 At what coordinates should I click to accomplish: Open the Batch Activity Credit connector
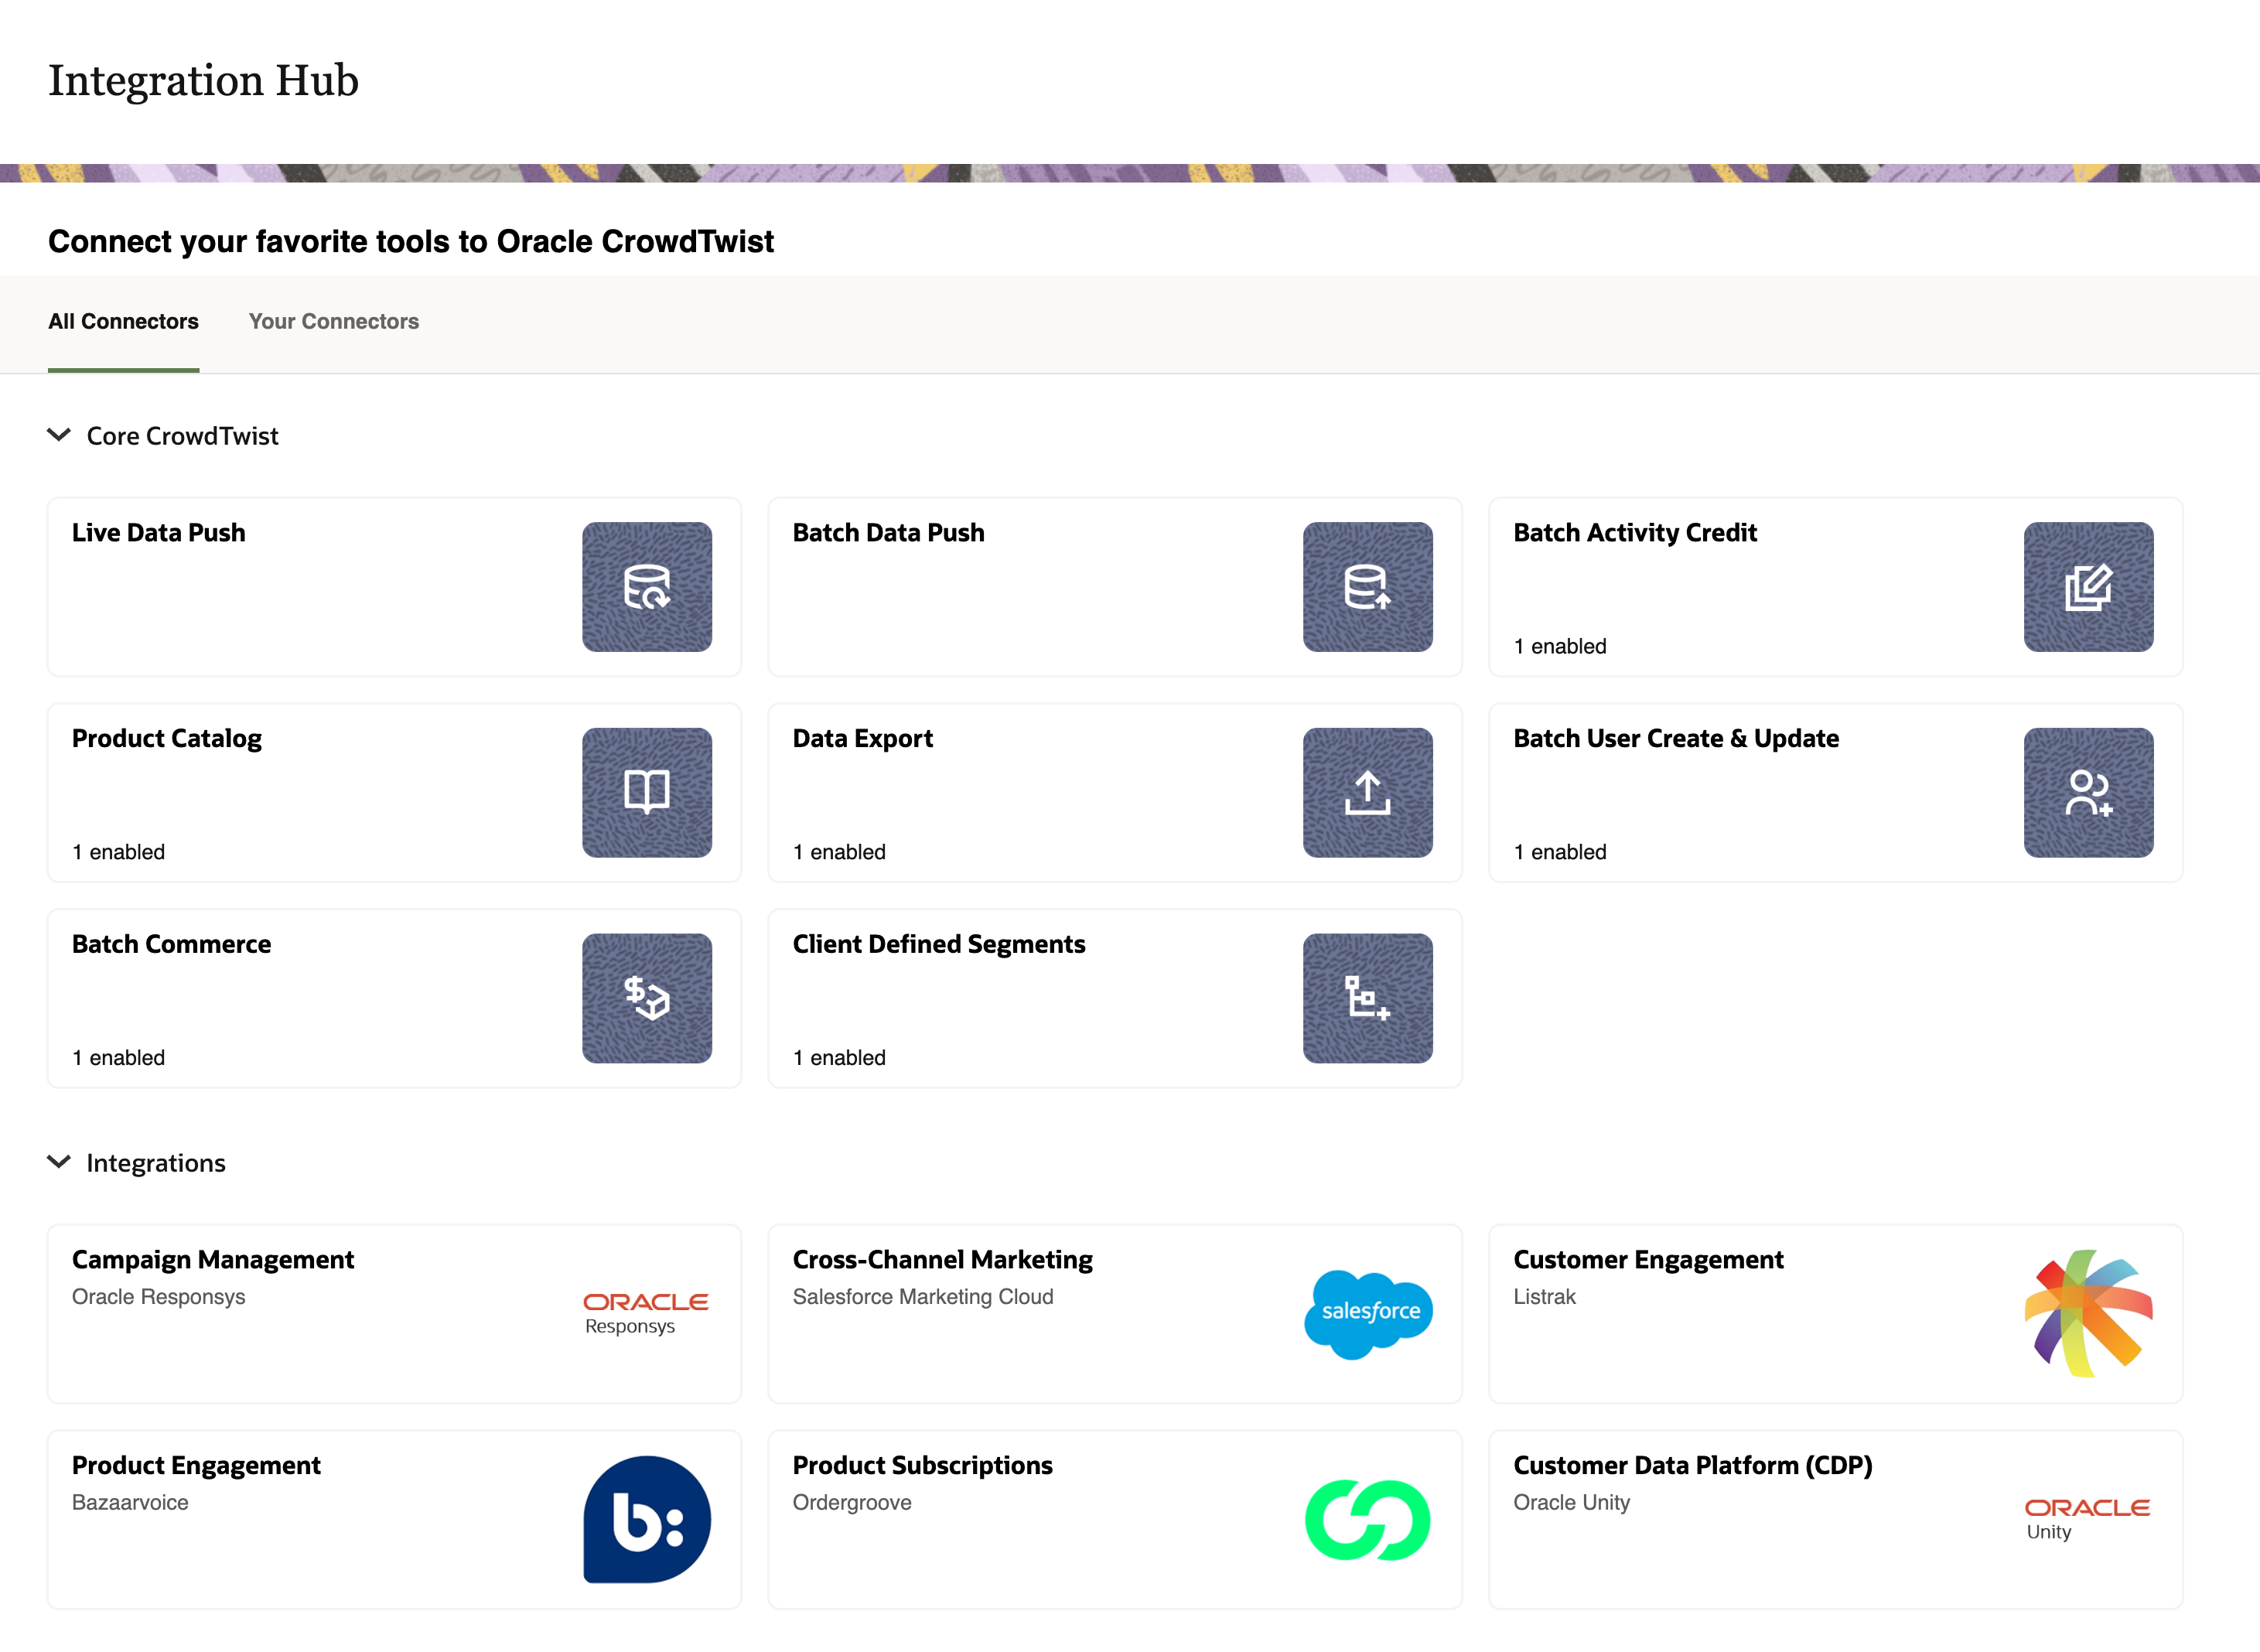(x=1836, y=587)
